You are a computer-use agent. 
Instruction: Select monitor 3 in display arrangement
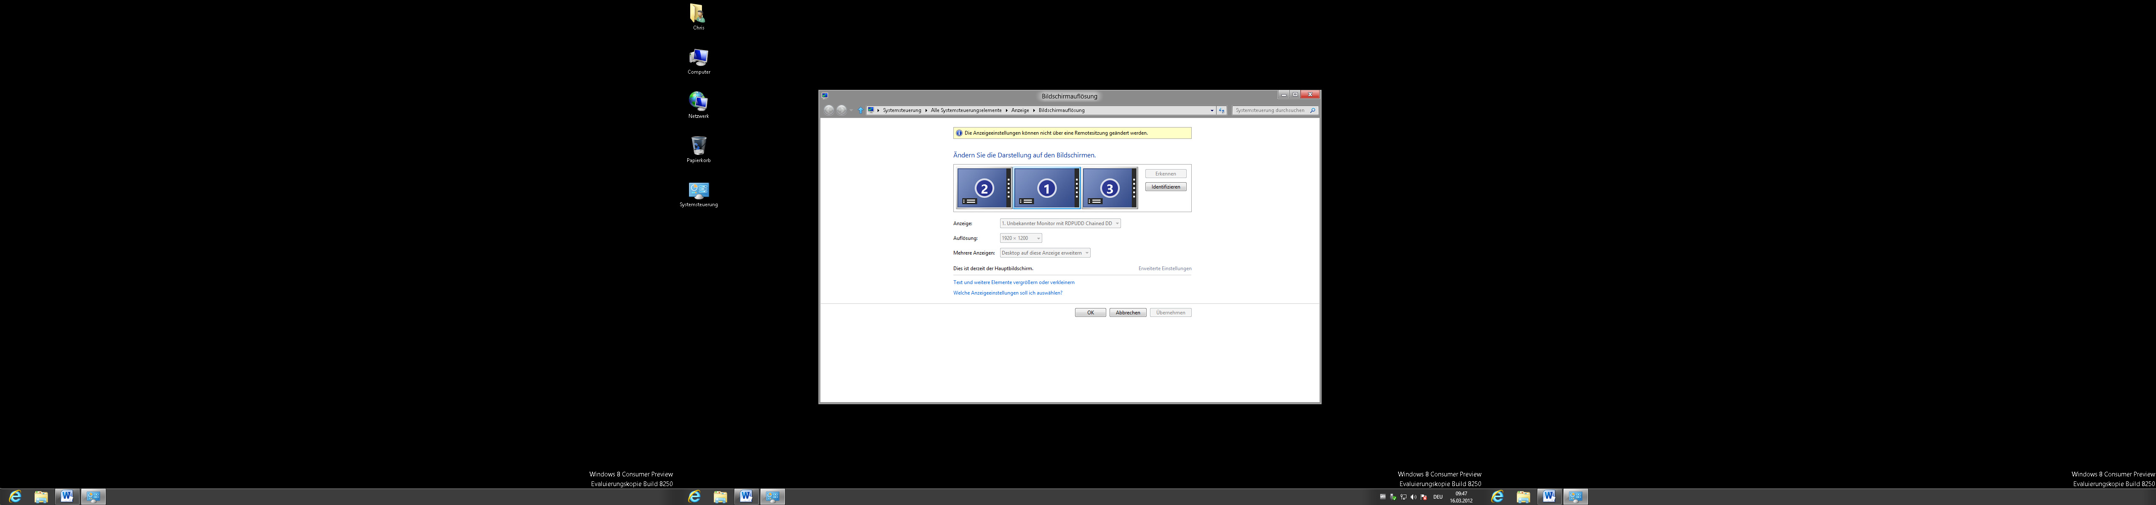point(1109,188)
